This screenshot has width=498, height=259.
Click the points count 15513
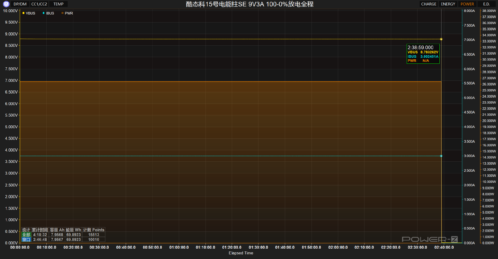94,235
